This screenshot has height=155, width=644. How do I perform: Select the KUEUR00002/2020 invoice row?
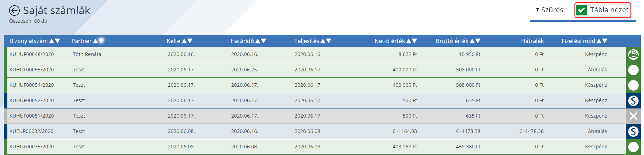[315, 132]
